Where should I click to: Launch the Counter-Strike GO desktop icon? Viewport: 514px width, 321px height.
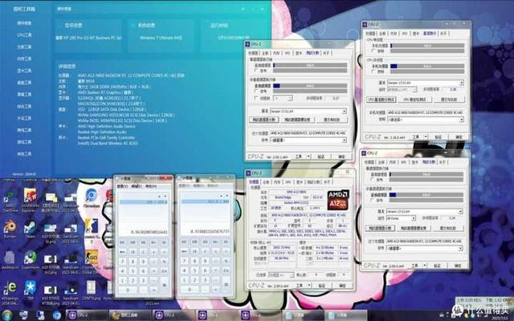(x=92, y=258)
